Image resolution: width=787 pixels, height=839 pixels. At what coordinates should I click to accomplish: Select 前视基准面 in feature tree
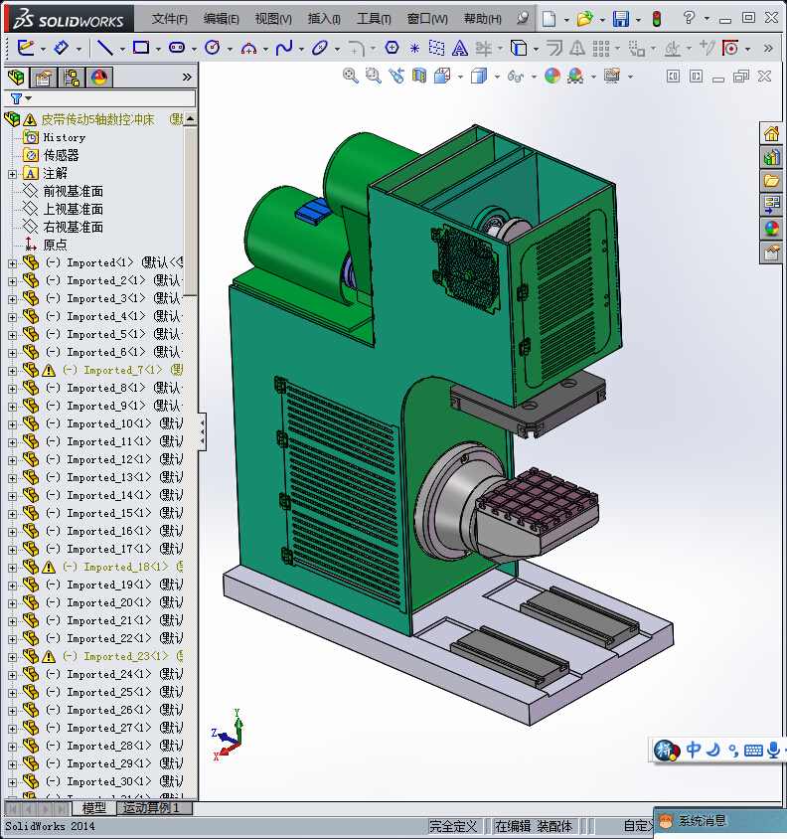tap(73, 191)
